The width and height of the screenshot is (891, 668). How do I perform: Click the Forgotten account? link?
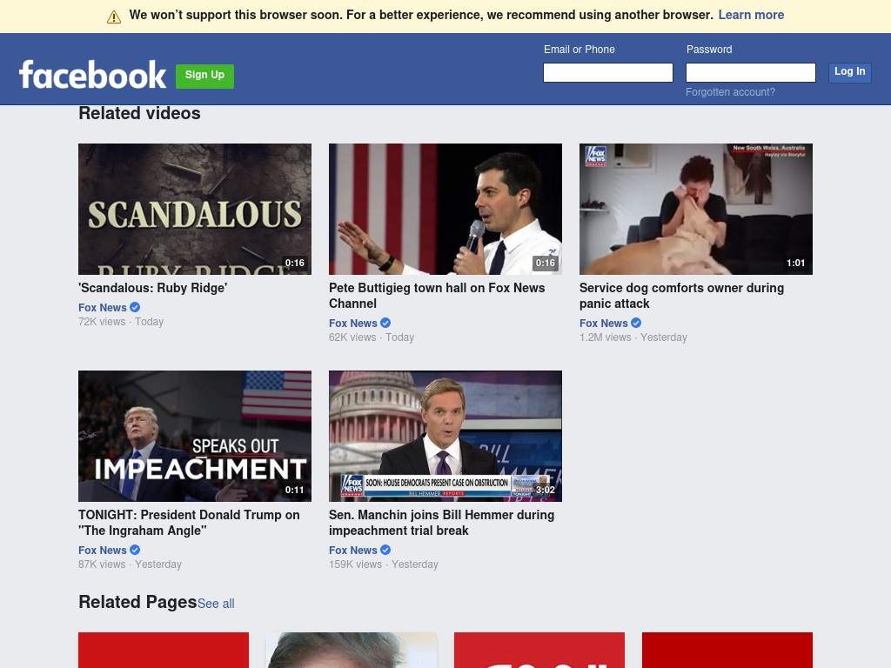tap(730, 92)
